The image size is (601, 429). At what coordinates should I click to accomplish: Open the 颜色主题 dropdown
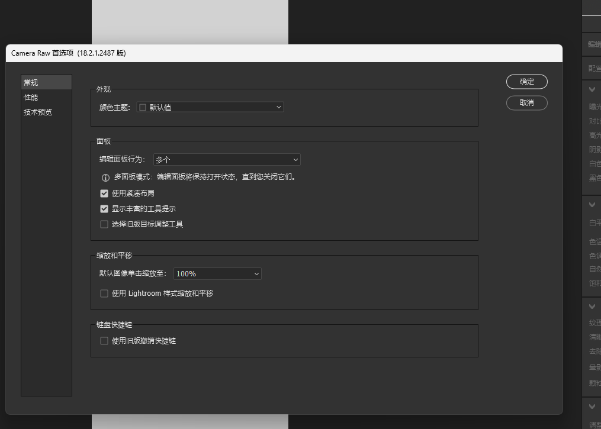[x=210, y=107]
